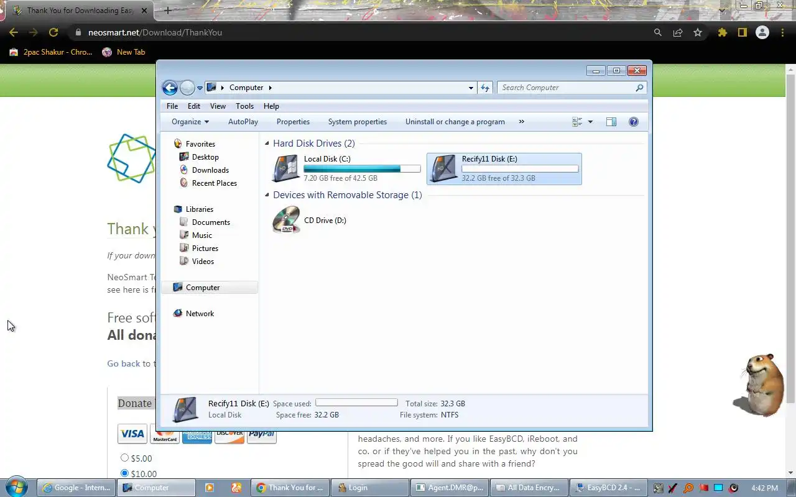Reload the Chrome page
This screenshot has width=796, height=497.
pyautogui.click(x=53, y=32)
